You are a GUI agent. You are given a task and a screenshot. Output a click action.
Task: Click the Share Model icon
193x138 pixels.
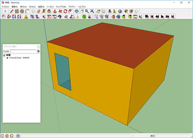click(131, 11)
